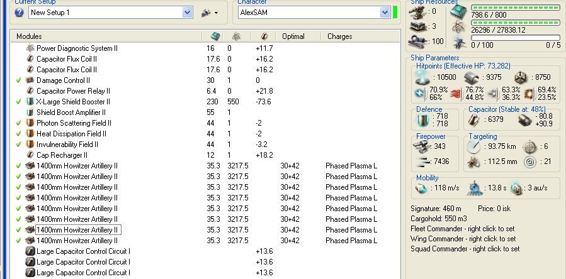The width and height of the screenshot is (566, 279).
Task: Click the icon of the first Large Capacitor Control Circuit I
Action: (x=30, y=251)
